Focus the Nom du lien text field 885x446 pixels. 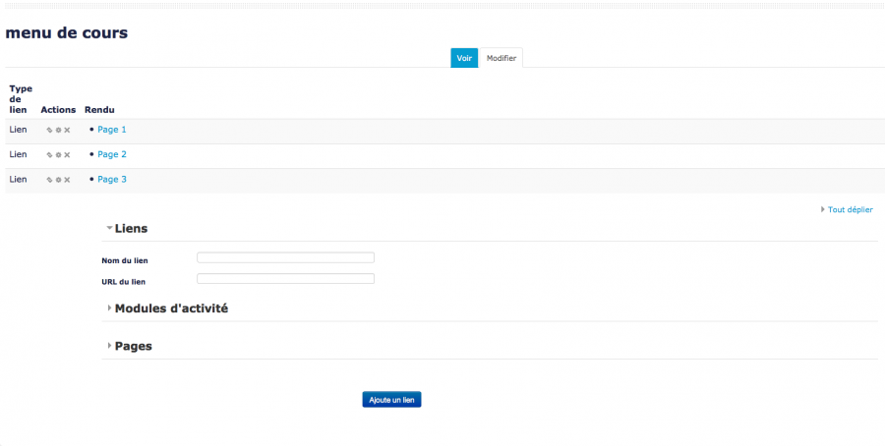pyautogui.click(x=285, y=258)
